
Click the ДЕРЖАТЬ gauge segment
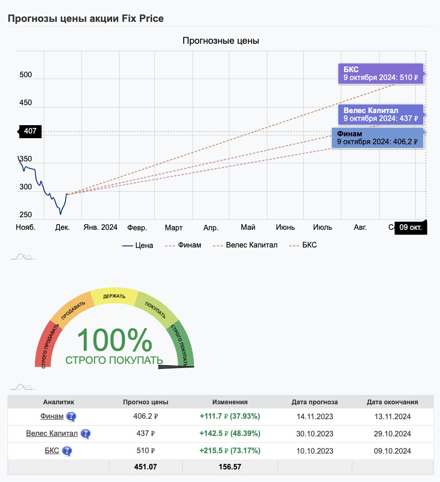tap(114, 296)
